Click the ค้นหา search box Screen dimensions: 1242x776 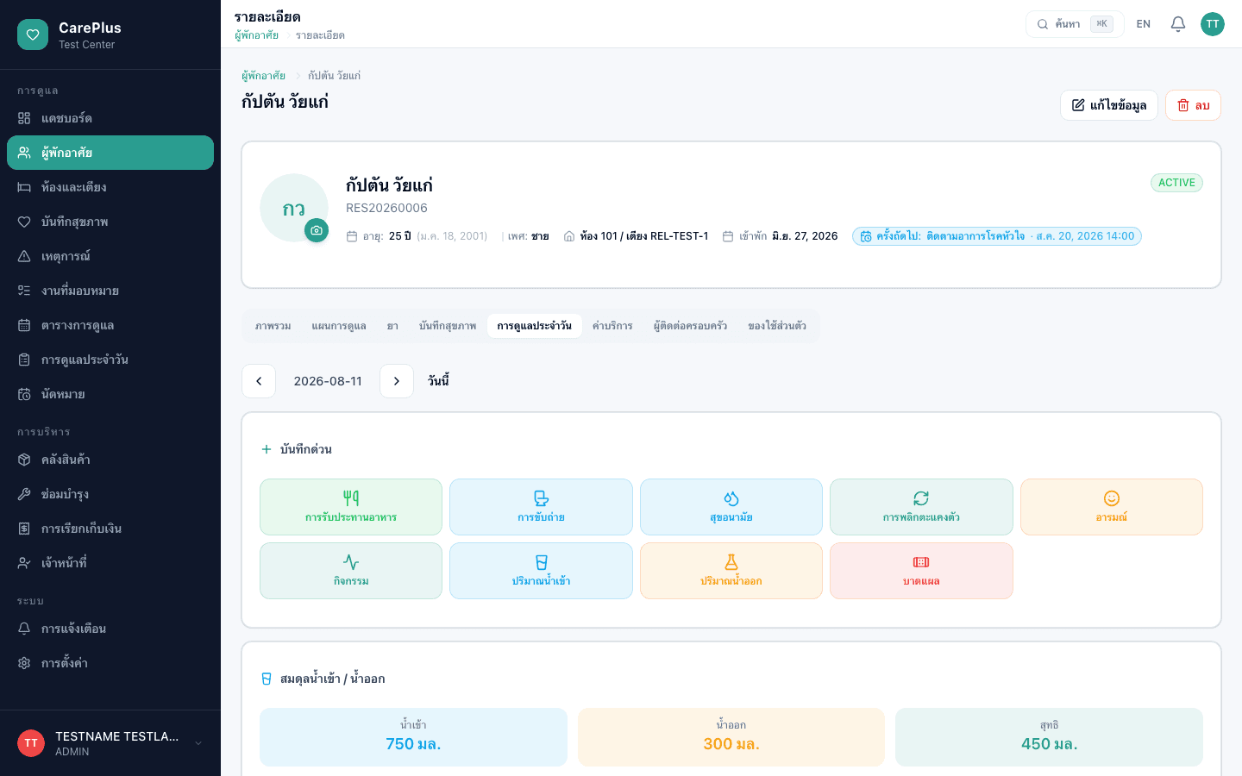click(x=1075, y=24)
